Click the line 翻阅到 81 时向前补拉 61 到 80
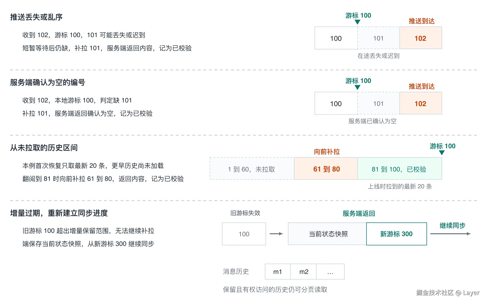The width and height of the screenshot is (487, 304). (67, 179)
